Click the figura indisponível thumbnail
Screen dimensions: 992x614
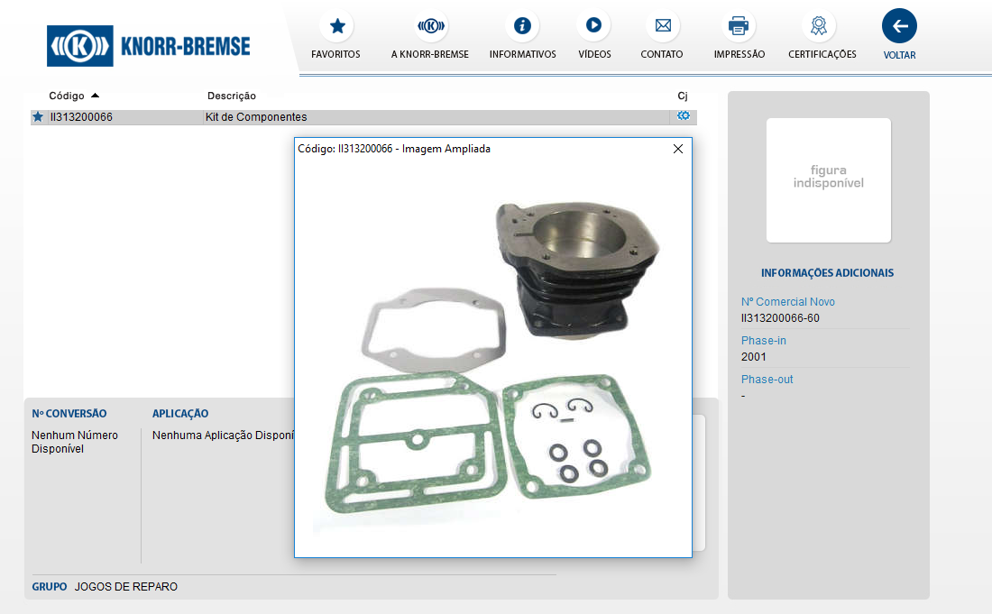click(828, 179)
